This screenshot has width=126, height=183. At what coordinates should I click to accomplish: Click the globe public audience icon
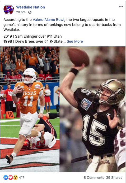pyautogui.click(x=30, y=12)
